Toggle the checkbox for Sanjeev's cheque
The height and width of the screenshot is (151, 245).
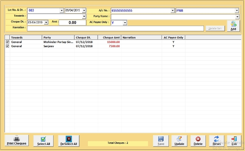coord(8,46)
